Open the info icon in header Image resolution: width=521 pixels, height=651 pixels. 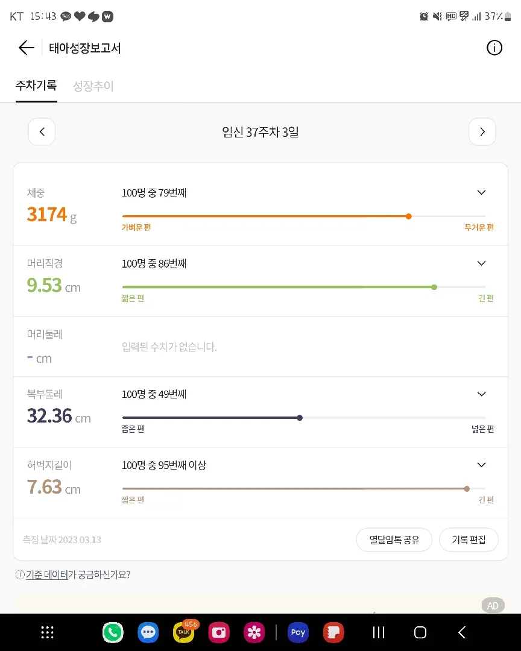tap(494, 48)
